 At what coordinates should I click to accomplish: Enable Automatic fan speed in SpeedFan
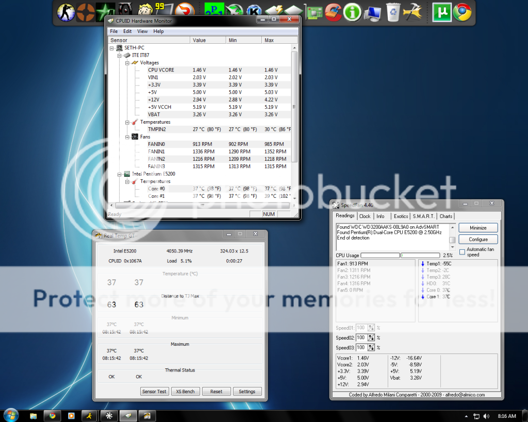[x=462, y=252]
